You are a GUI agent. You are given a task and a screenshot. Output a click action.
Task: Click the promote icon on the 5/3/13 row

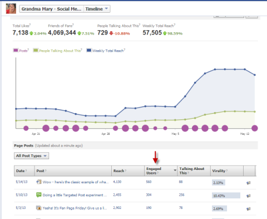coord(249,209)
